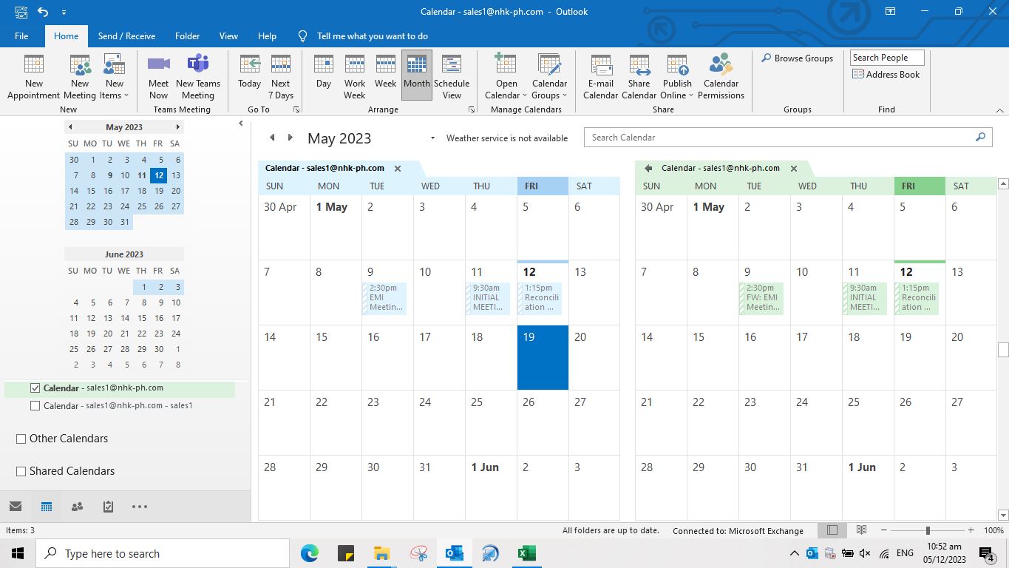The height and width of the screenshot is (568, 1009).
Task: Open the Calendar Groups menu
Action: click(x=549, y=76)
